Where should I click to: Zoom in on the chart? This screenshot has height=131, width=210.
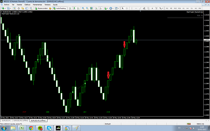pos(83,8)
